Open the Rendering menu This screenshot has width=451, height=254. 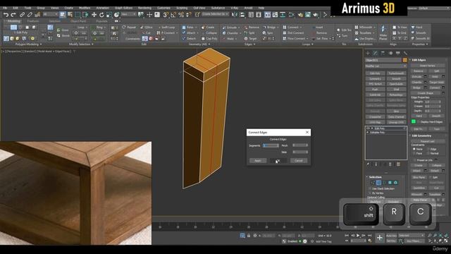point(144,8)
